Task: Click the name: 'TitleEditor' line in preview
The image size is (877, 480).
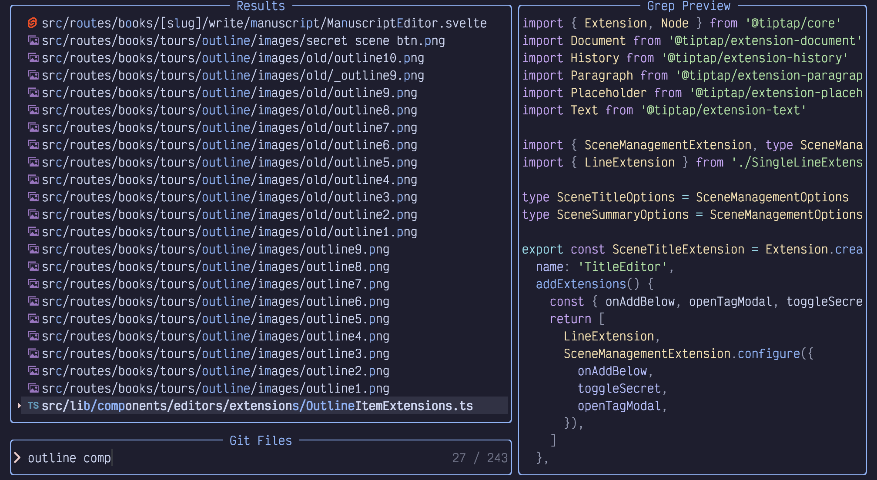Action: [605, 267]
